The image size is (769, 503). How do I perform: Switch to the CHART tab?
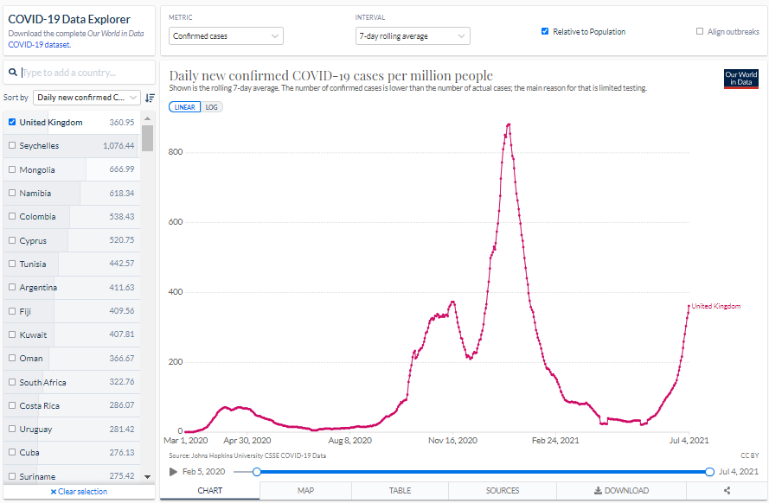coord(210,490)
